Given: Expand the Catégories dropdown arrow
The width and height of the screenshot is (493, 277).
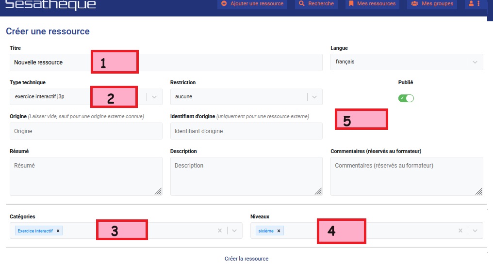Looking at the screenshot, I should pos(234,231).
